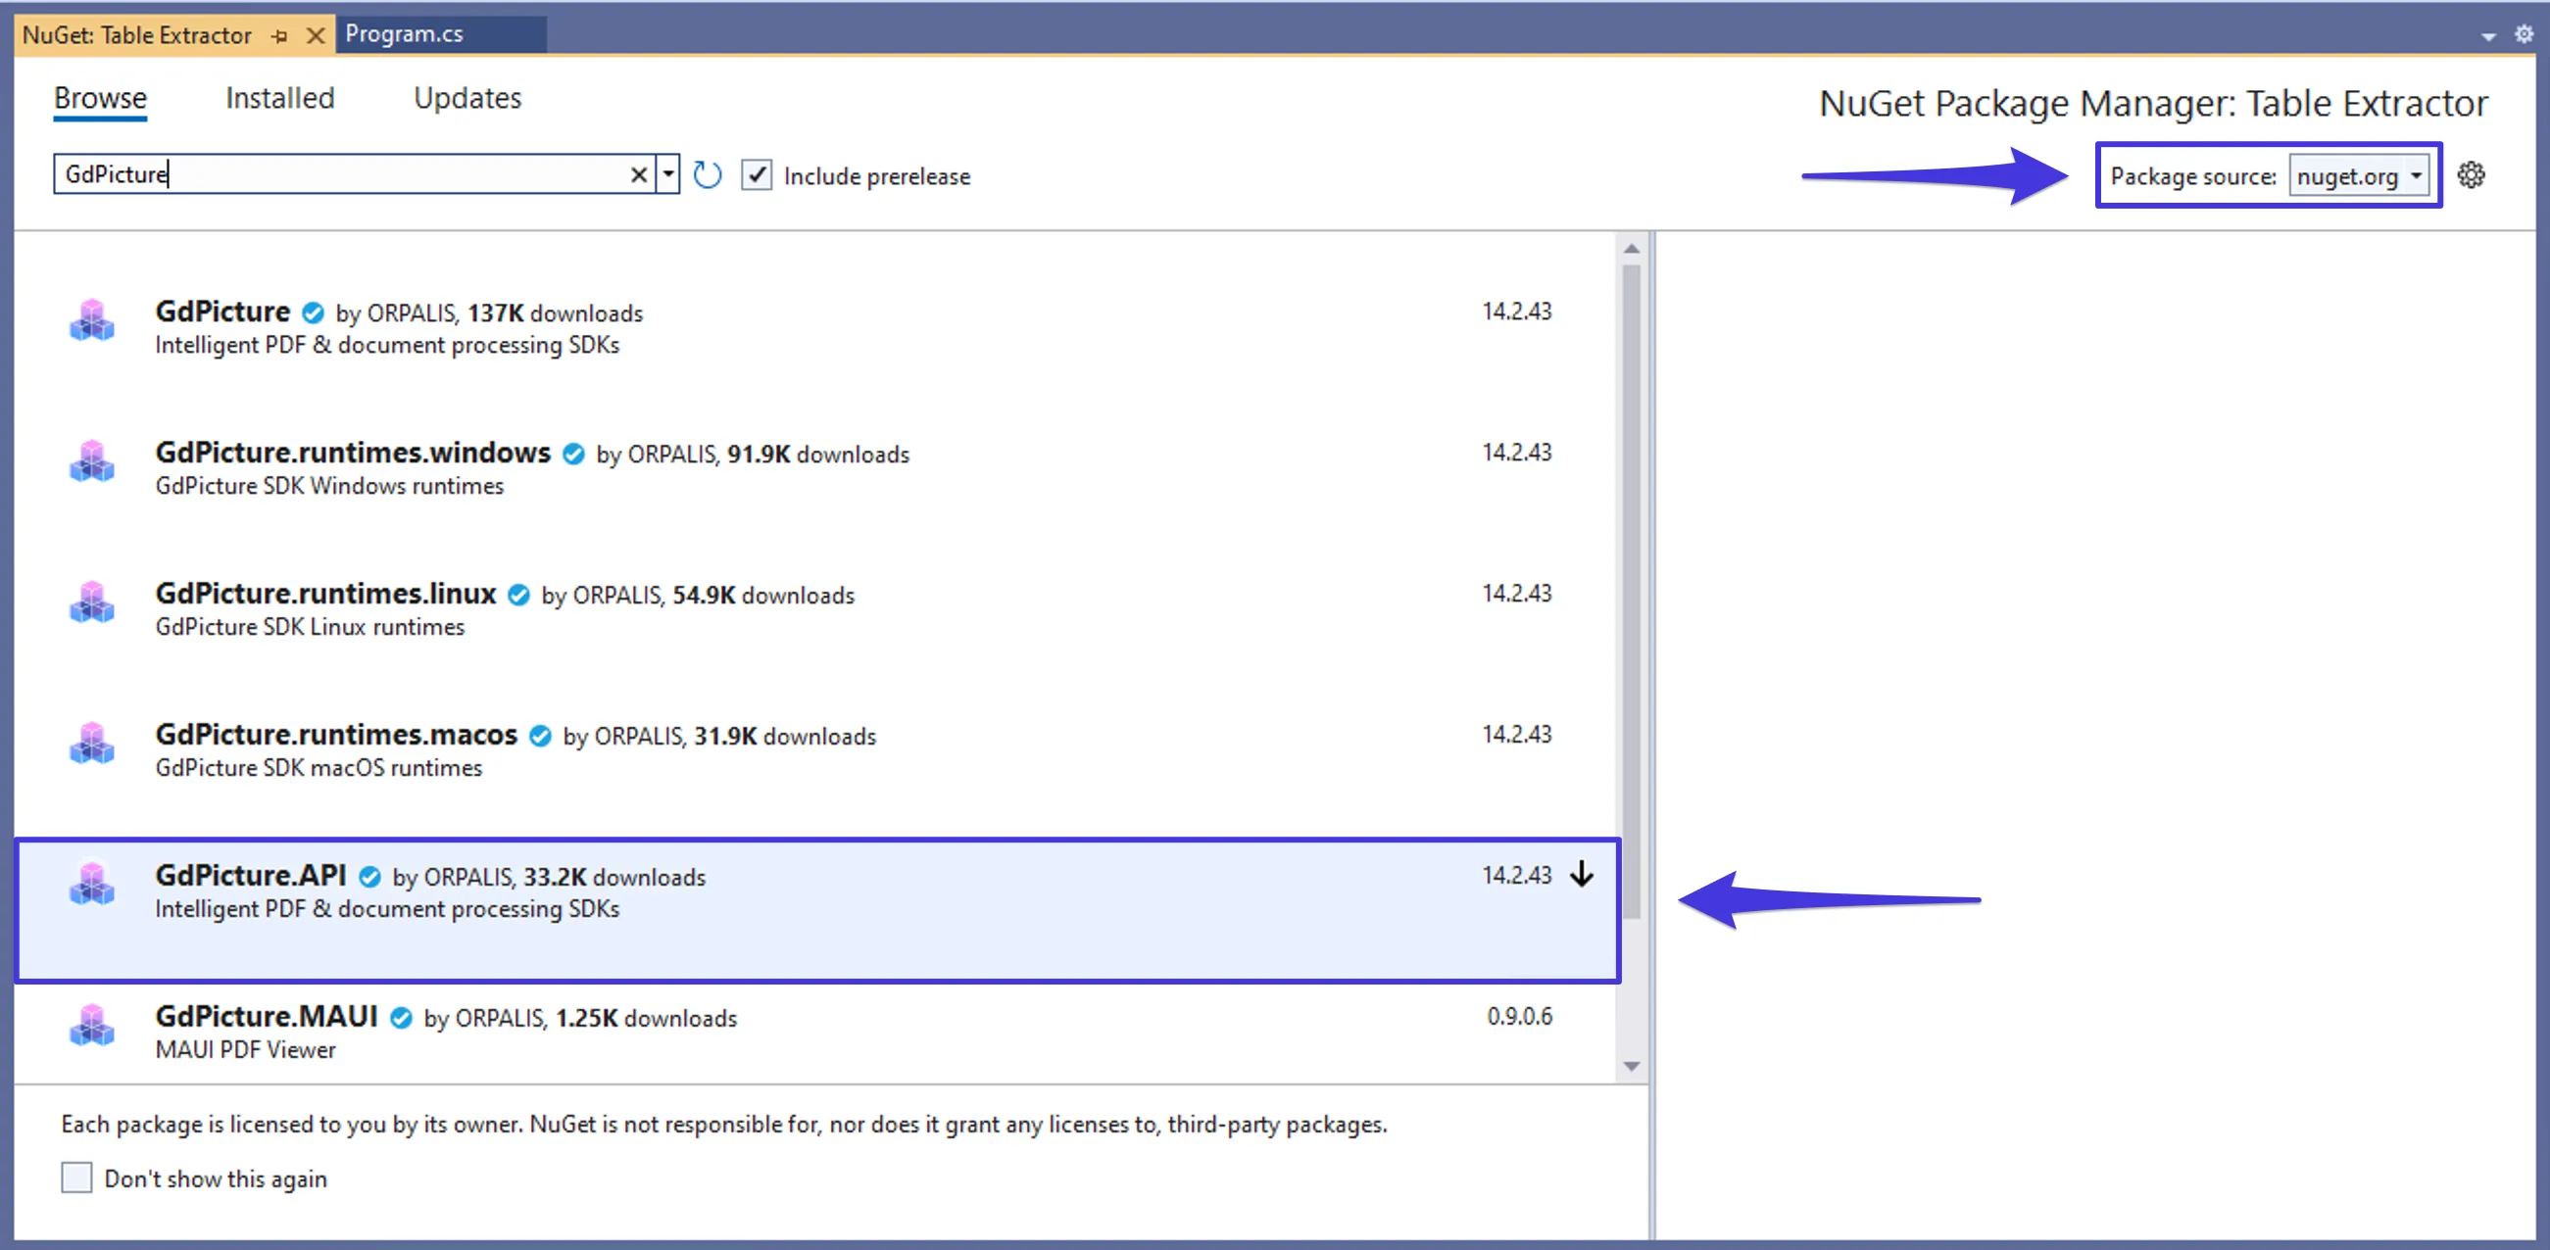Click download arrow for GdPicture.API
The image size is (2550, 1250).
click(1581, 874)
